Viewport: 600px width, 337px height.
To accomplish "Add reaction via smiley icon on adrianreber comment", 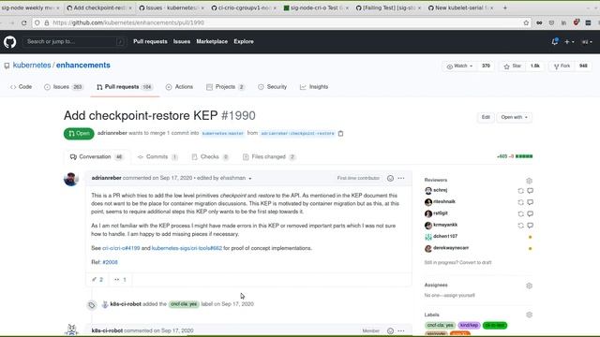I will [390, 179].
